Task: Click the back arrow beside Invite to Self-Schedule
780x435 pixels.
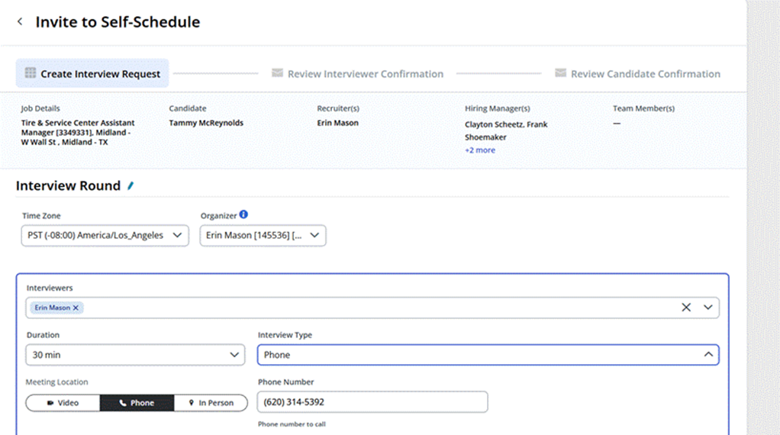Action: pos(20,22)
